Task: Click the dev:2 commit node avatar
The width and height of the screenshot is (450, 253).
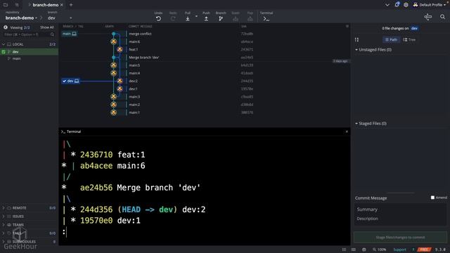Action: click(x=120, y=81)
